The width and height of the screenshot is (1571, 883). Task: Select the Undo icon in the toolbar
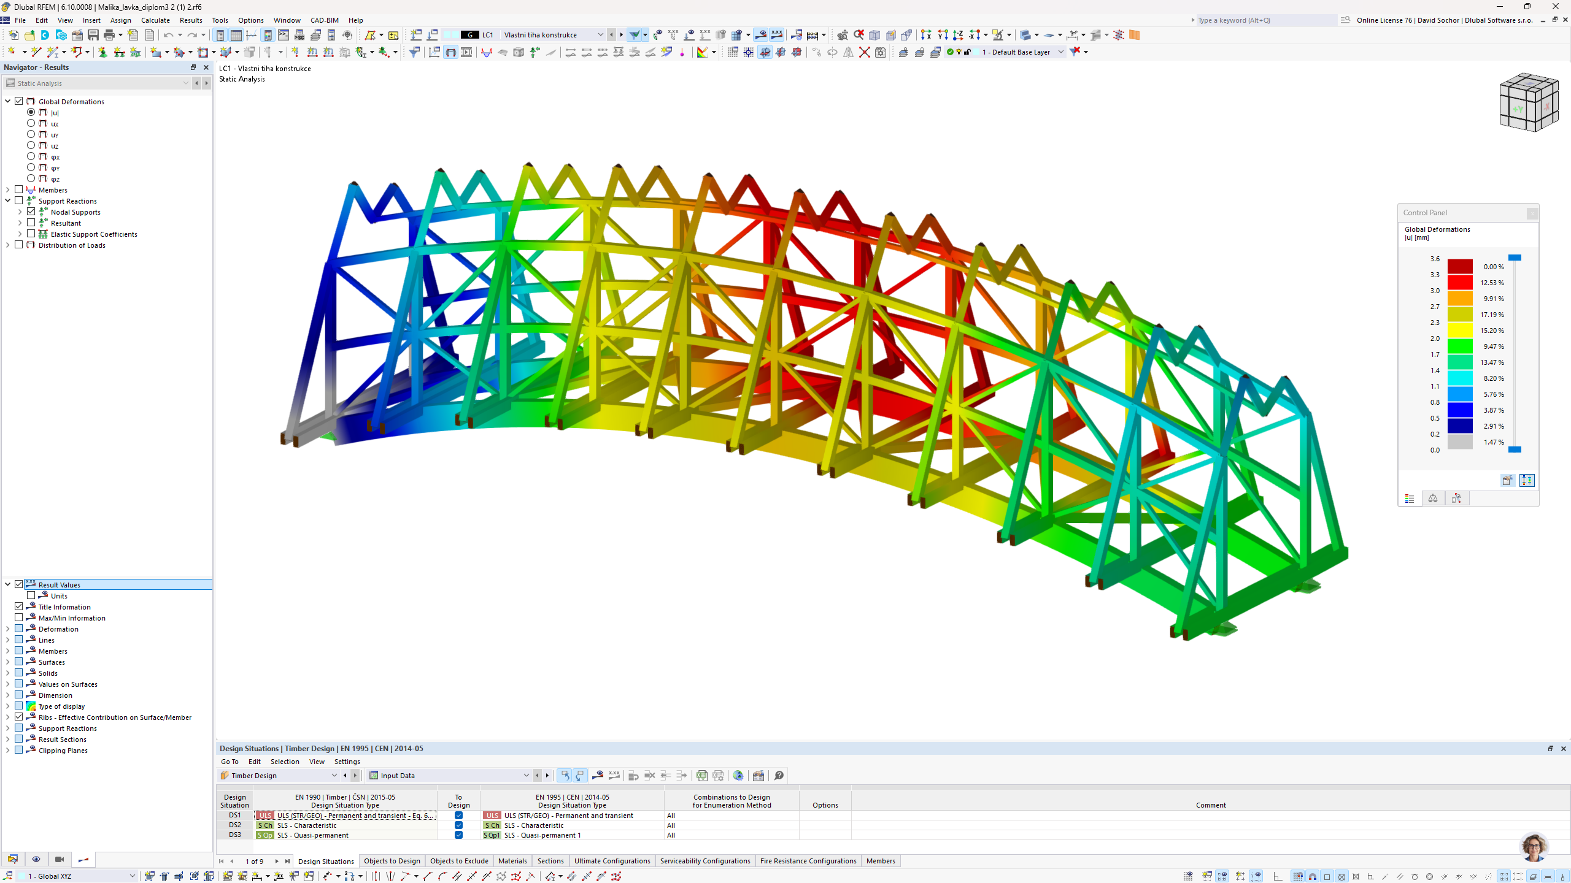click(x=170, y=35)
